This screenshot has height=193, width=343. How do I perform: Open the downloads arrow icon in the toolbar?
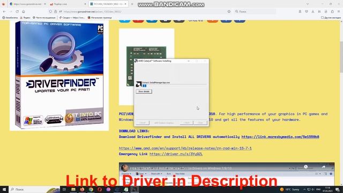point(313,11)
